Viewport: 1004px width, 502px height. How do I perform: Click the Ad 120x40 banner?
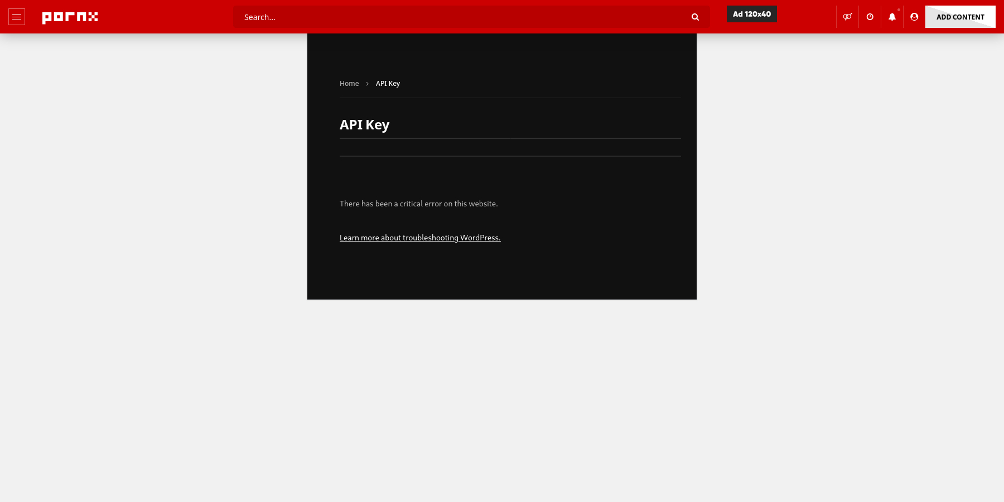(751, 14)
